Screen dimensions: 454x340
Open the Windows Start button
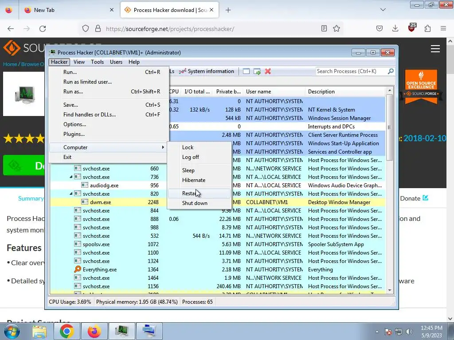click(x=12, y=331)
